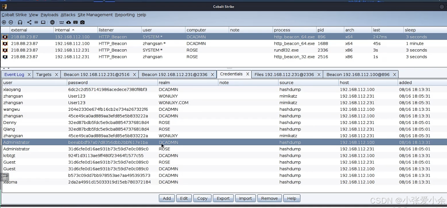Select the Qiang credential row
The image size is (447, 208).
[x=224, y=129]
